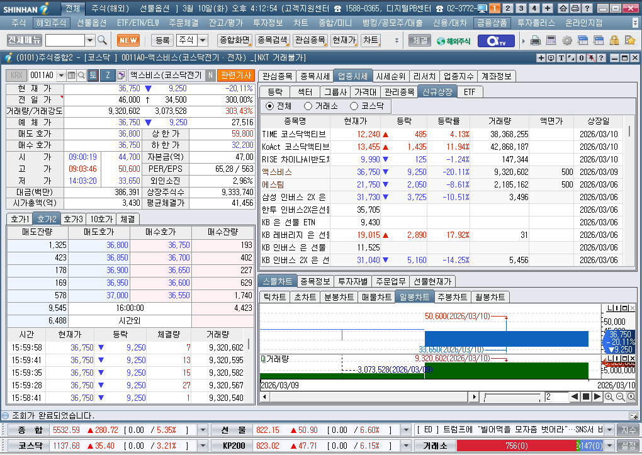The width and height of the screenshot is (642, 455).
Task: Expand the menu bar overflow arrow
Action: click(635, 23)
